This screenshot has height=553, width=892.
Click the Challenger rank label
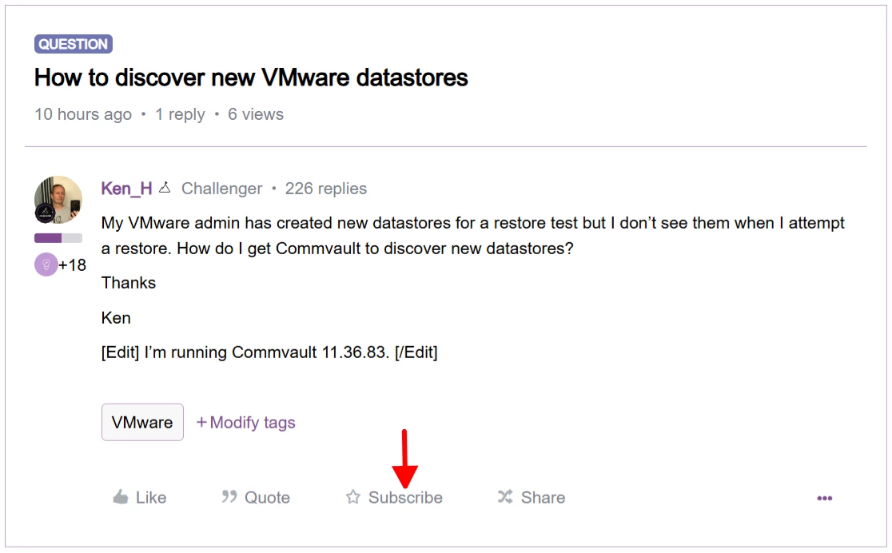221,189
